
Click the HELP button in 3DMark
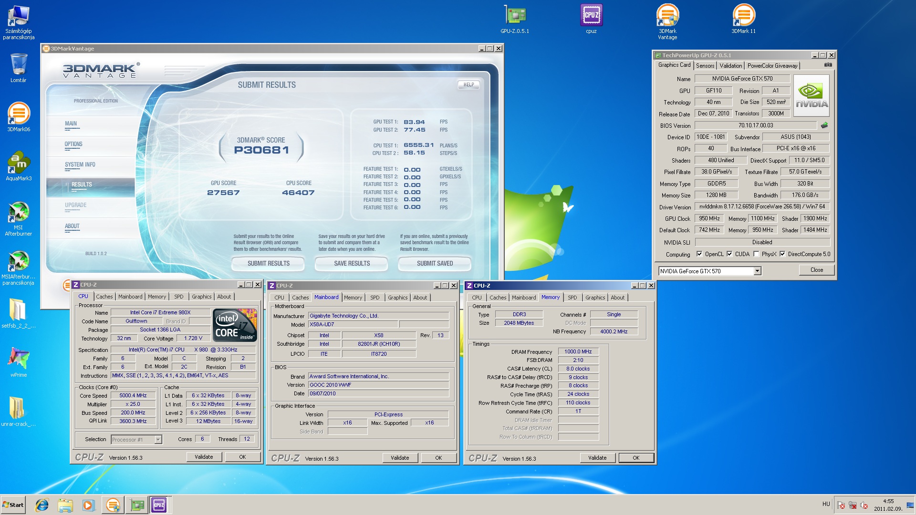pyautogui.click(x=468, y=85)
